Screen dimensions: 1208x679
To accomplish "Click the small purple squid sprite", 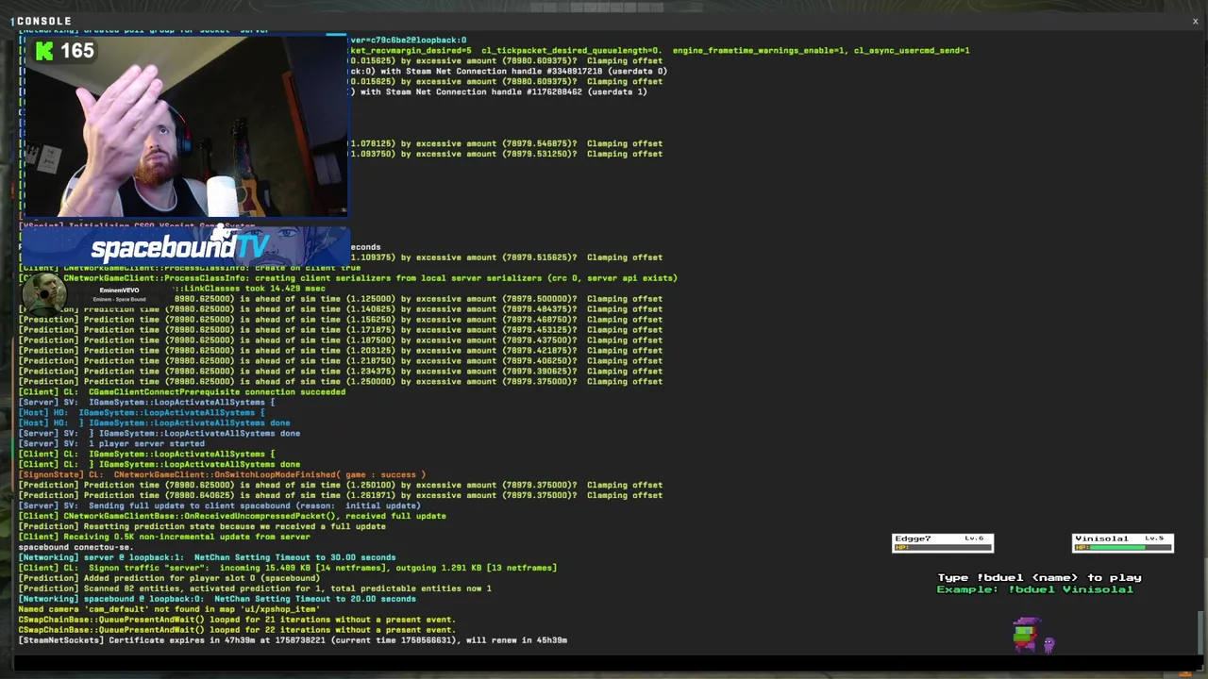I will [x=1049, y=644].
